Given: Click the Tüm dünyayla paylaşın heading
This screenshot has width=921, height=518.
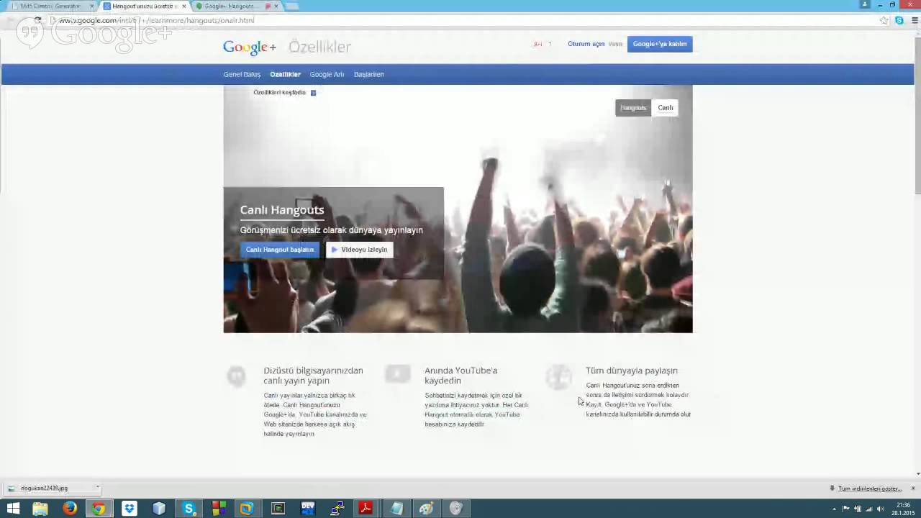Looking at the screenshot, I should 632,371.
